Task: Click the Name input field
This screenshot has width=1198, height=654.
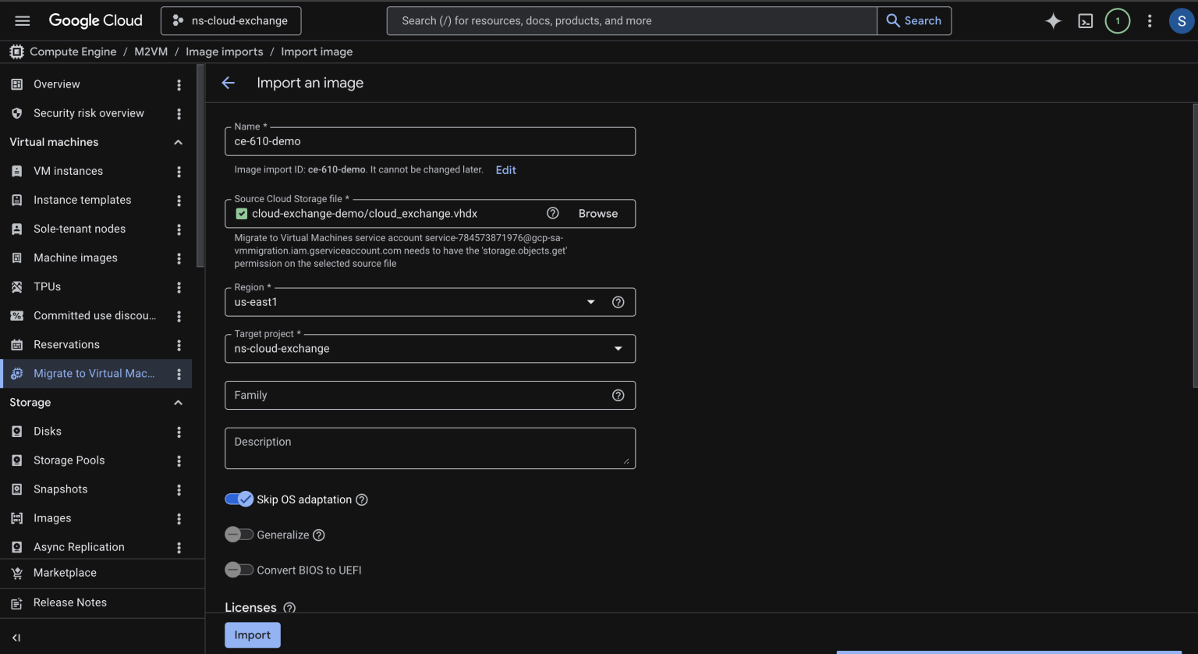Action: tap(430, 141)
